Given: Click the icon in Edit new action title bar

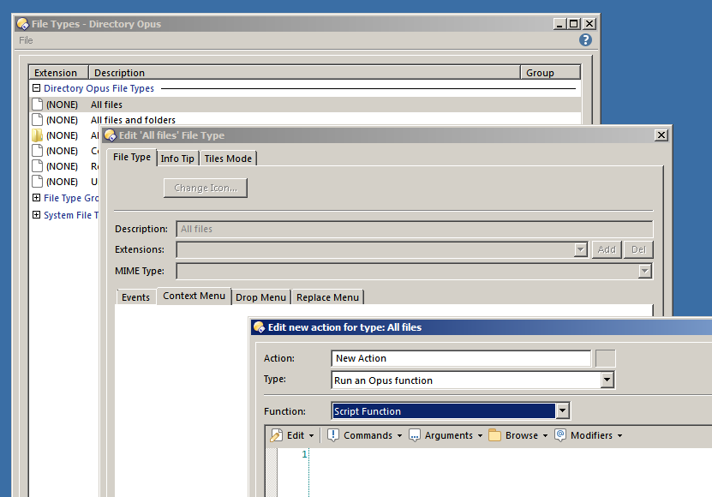Looking at the screenshot, I should [260, 327].
